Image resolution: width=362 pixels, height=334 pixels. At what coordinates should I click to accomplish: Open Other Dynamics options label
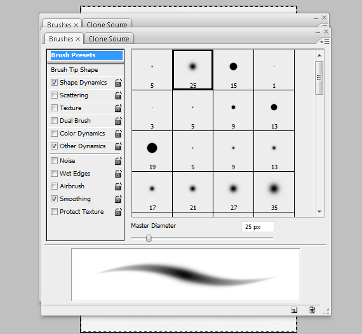coord(83,146)
